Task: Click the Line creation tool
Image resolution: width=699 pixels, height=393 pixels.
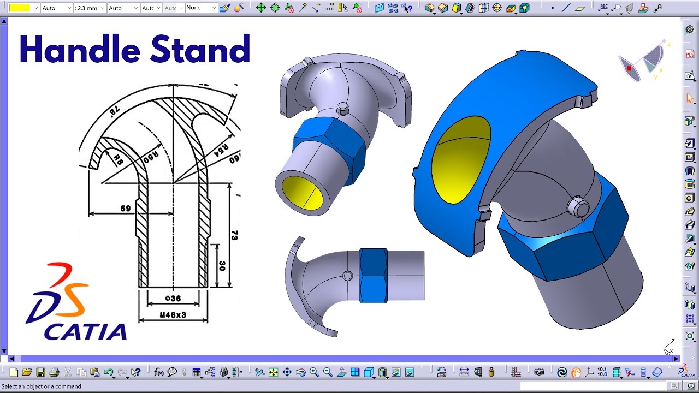Action: pos(566,8)
